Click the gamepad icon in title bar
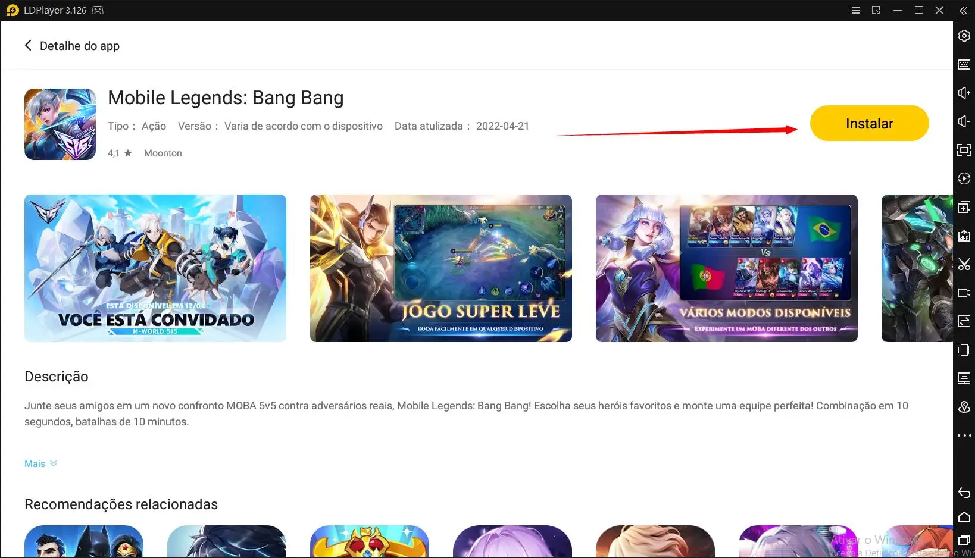975x558 pixels. click(x=98, y=10)
